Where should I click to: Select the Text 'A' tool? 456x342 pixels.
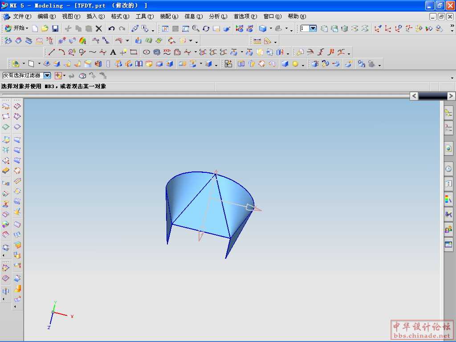point(113,52)
